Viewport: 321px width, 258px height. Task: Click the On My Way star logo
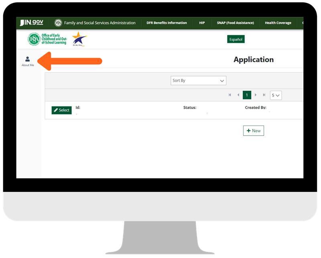[x=79, y=39]
